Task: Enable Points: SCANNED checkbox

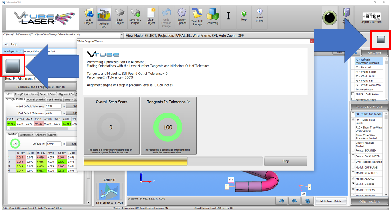Action: (x=353, y=150)
